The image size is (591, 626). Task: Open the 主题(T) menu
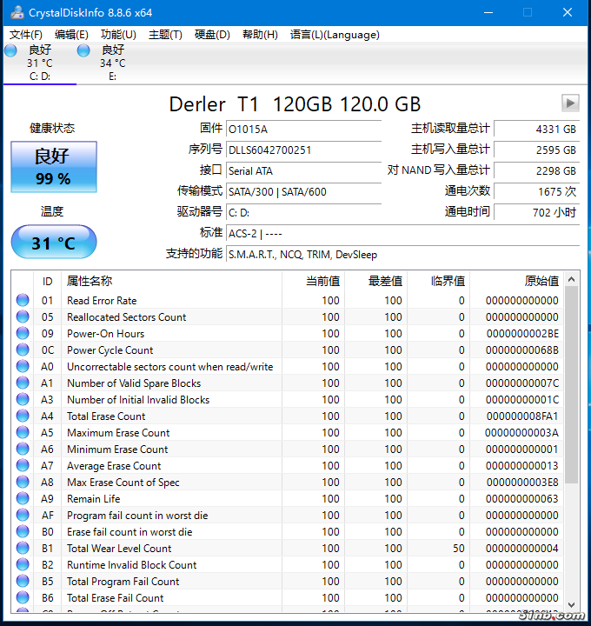pyautogui.click(x=165, y=35)
